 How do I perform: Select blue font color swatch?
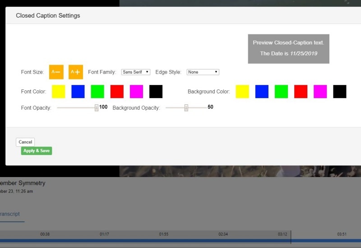(x=78, y=91)
